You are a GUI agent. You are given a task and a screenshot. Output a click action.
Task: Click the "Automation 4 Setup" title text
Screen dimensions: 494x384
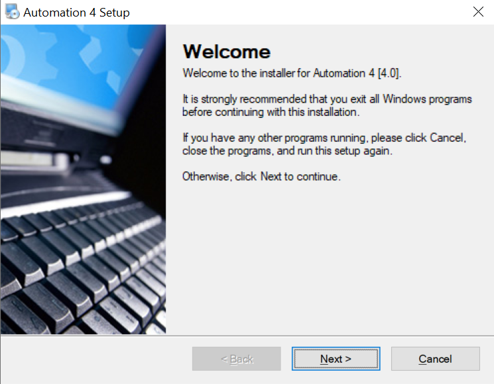(x=76, y=13)
